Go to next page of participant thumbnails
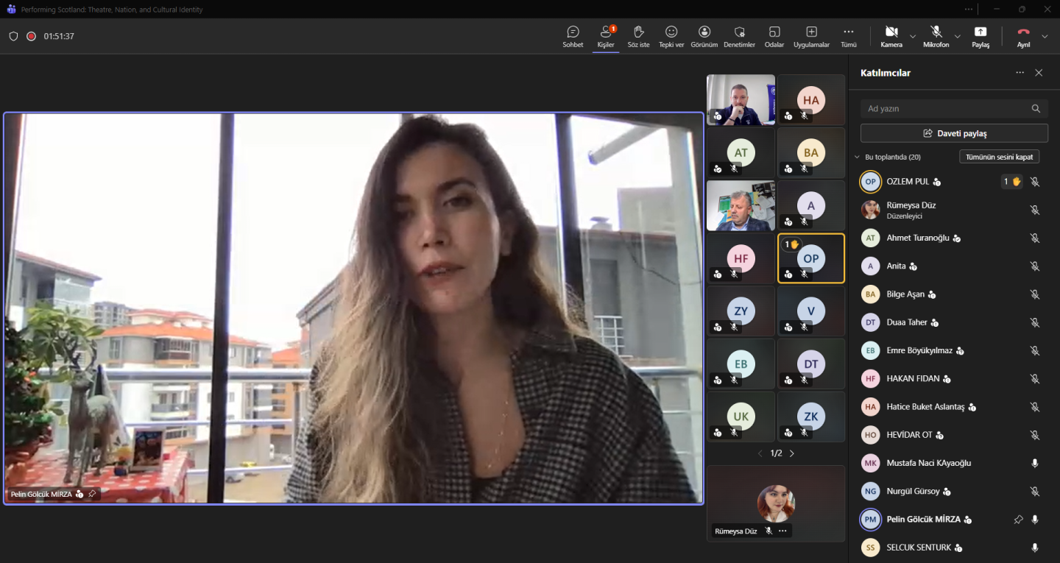 (792, 453)
